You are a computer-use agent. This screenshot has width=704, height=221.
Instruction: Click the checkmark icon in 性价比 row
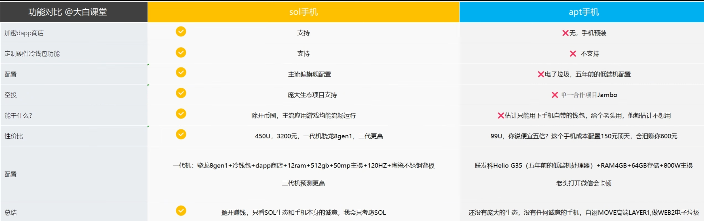pyautogui.click(x=181, y=134)
